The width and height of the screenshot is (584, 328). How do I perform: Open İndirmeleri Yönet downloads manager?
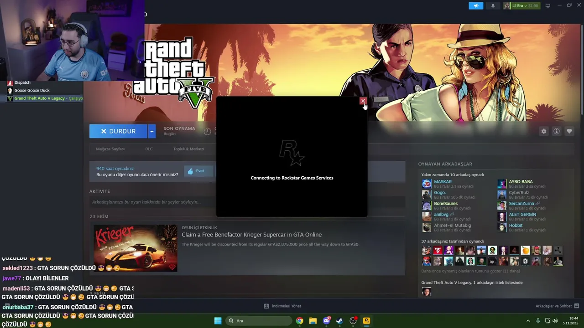pyautogui.click(x=282, y=306)
